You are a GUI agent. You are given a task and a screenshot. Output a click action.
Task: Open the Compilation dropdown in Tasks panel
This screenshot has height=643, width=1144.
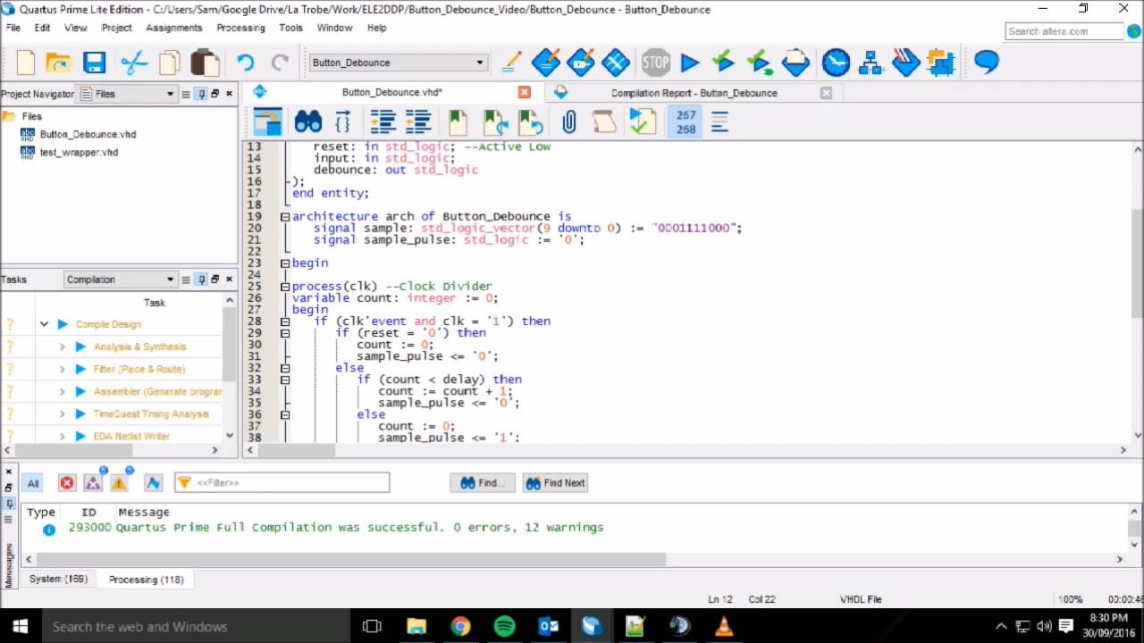[120, 280]
